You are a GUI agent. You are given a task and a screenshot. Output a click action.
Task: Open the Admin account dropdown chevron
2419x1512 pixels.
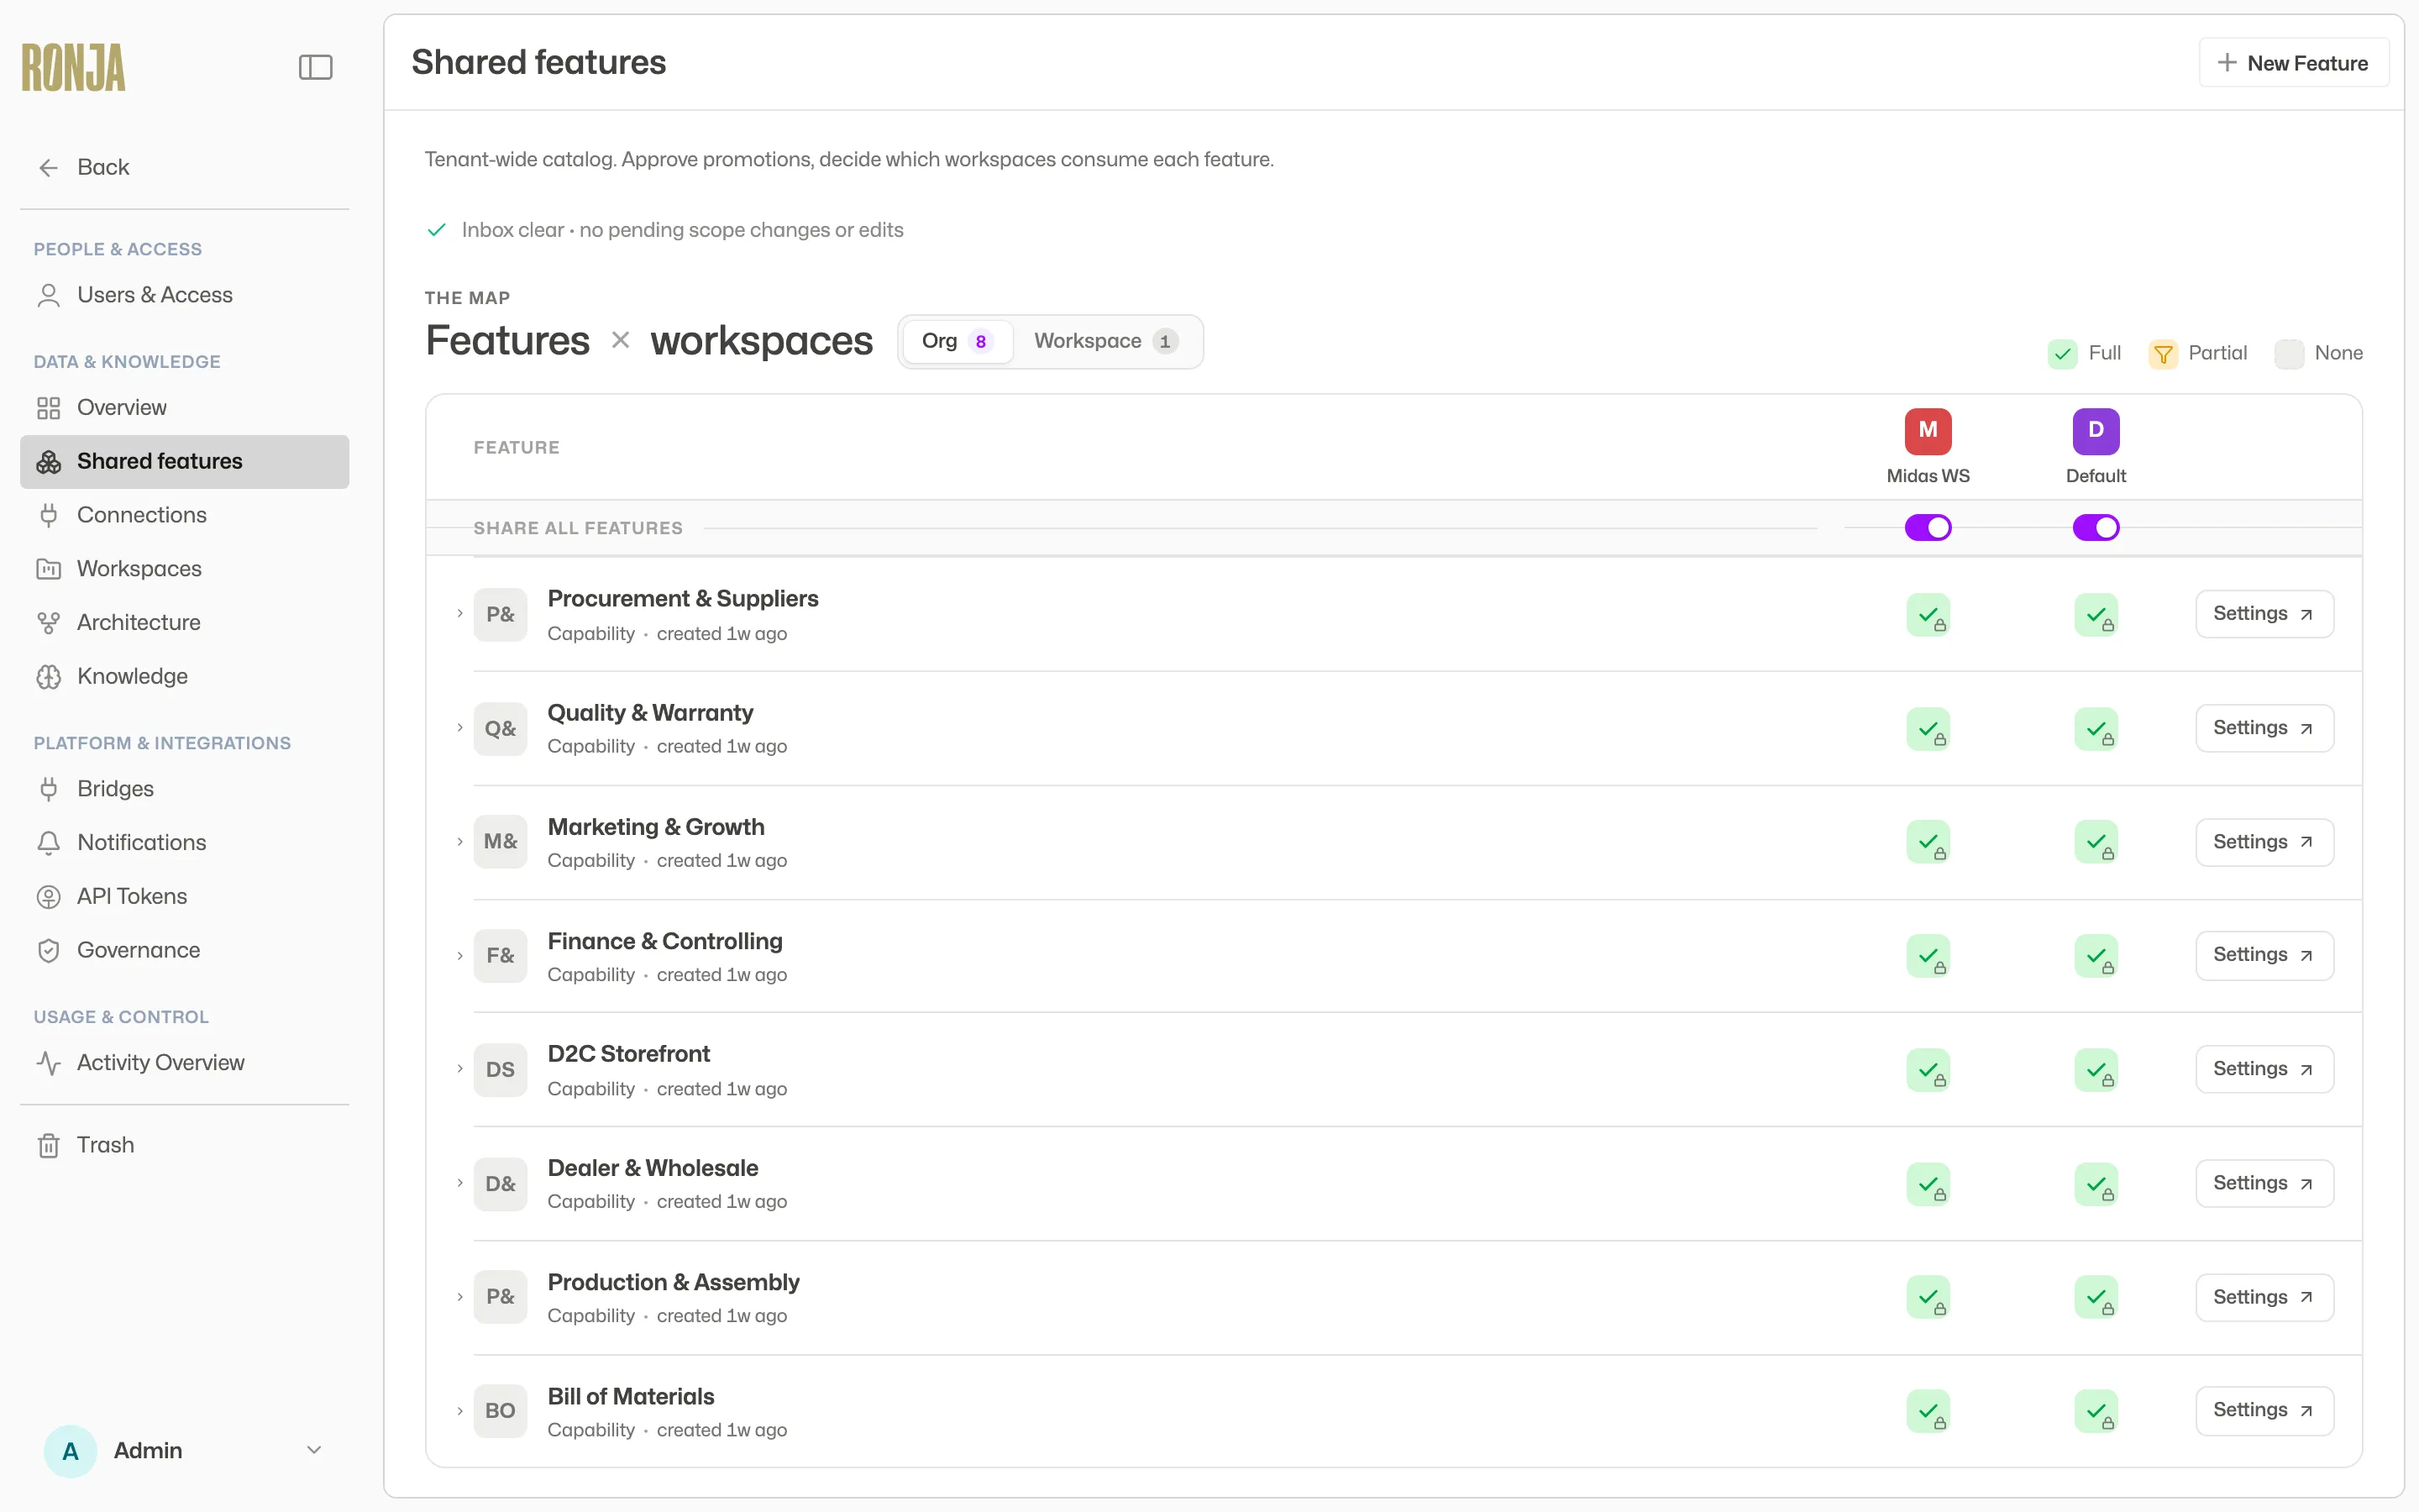(x=314, y=1451)
